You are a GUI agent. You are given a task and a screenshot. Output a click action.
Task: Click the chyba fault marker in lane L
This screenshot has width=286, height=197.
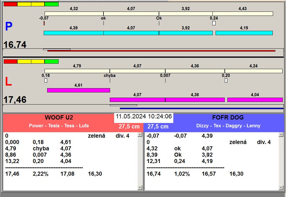(110, 80)
